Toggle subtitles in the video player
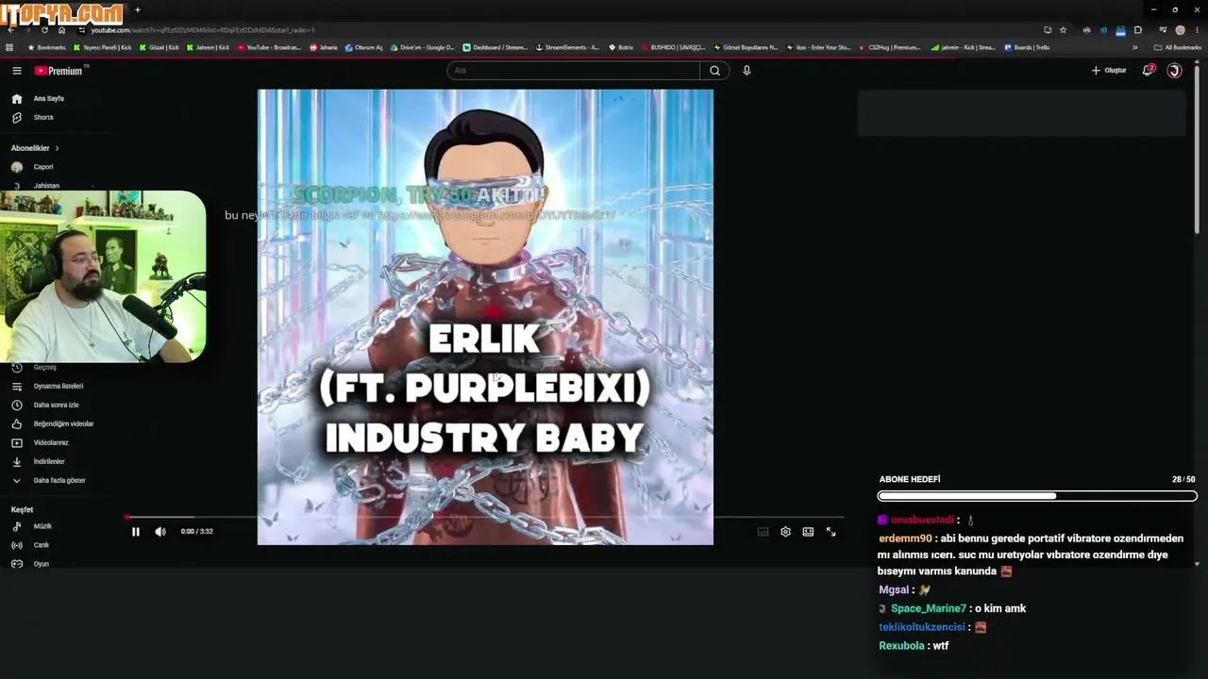Image resolution: width=1208 pixels, height=679 pixels. click(x=763, y=532)
